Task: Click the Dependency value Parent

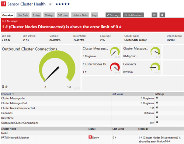Action: (x=171, y=40)
